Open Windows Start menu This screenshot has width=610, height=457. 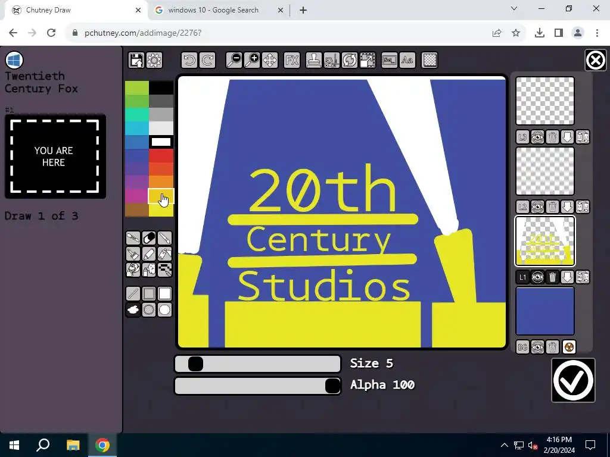coord(14,445)
